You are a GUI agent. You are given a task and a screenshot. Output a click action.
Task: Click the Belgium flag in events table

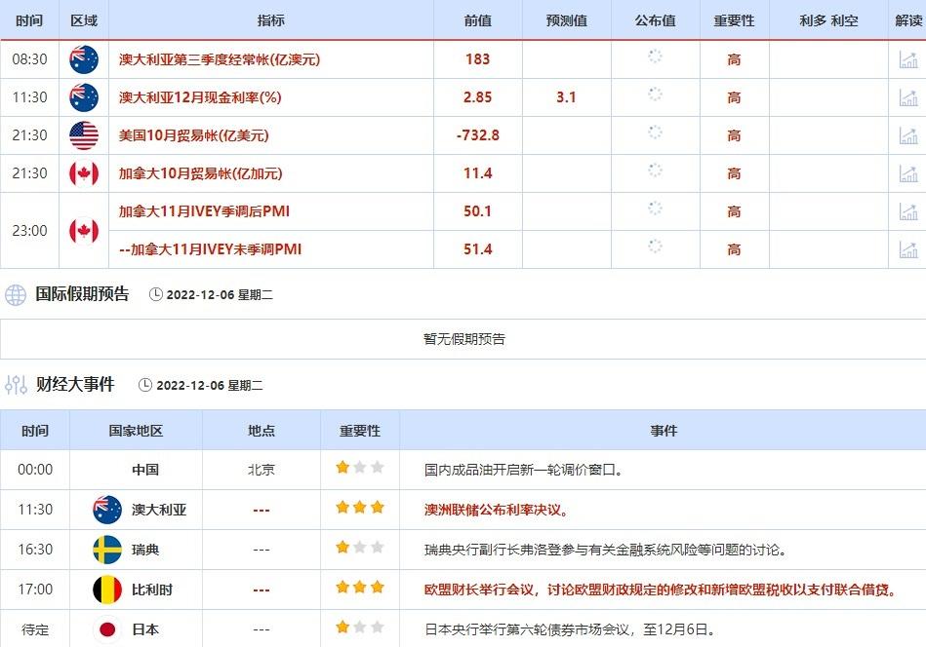click(106, 590)
